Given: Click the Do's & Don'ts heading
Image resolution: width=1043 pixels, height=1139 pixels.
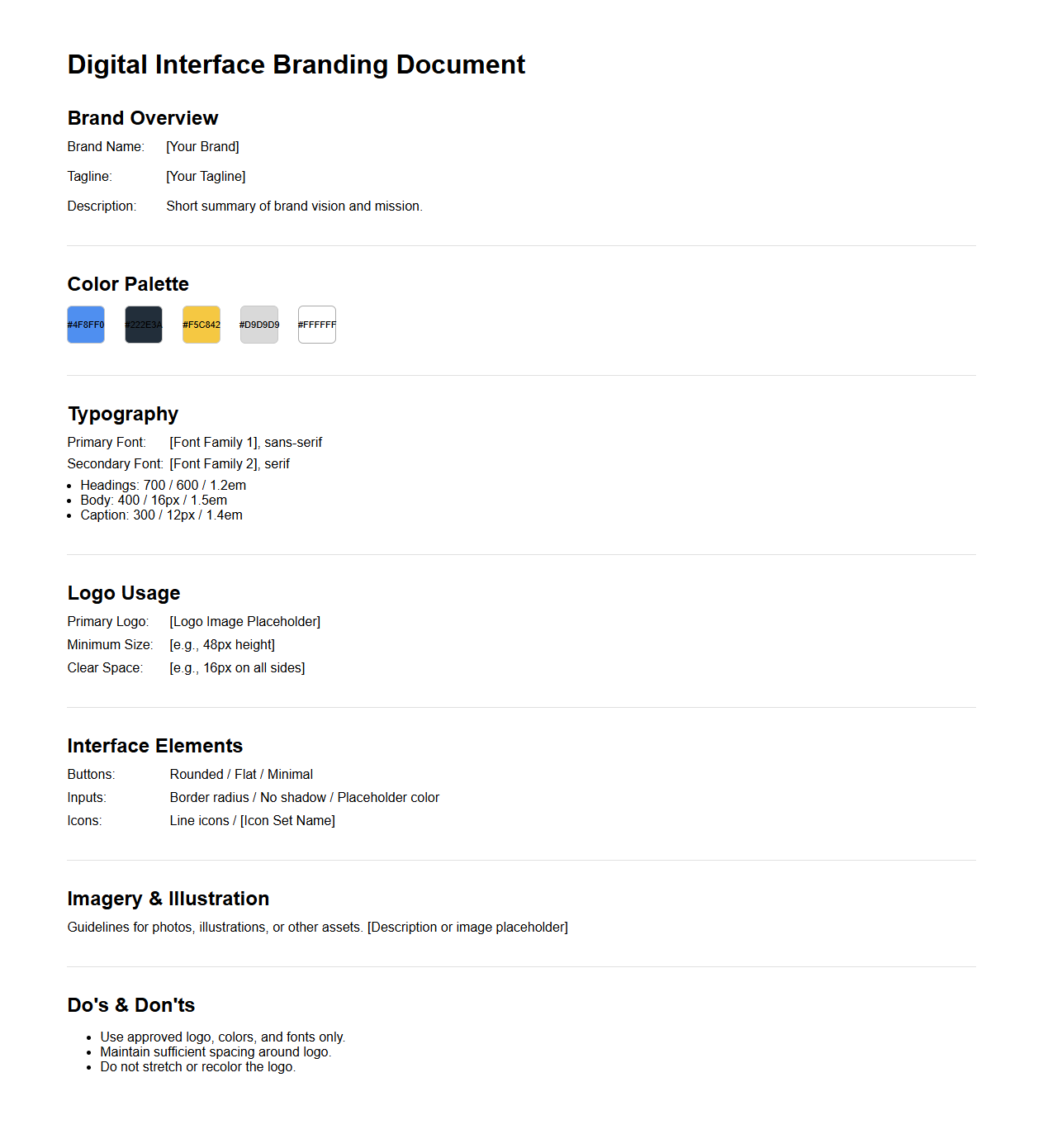Looking at the screenshot, I should (130, 1005).
